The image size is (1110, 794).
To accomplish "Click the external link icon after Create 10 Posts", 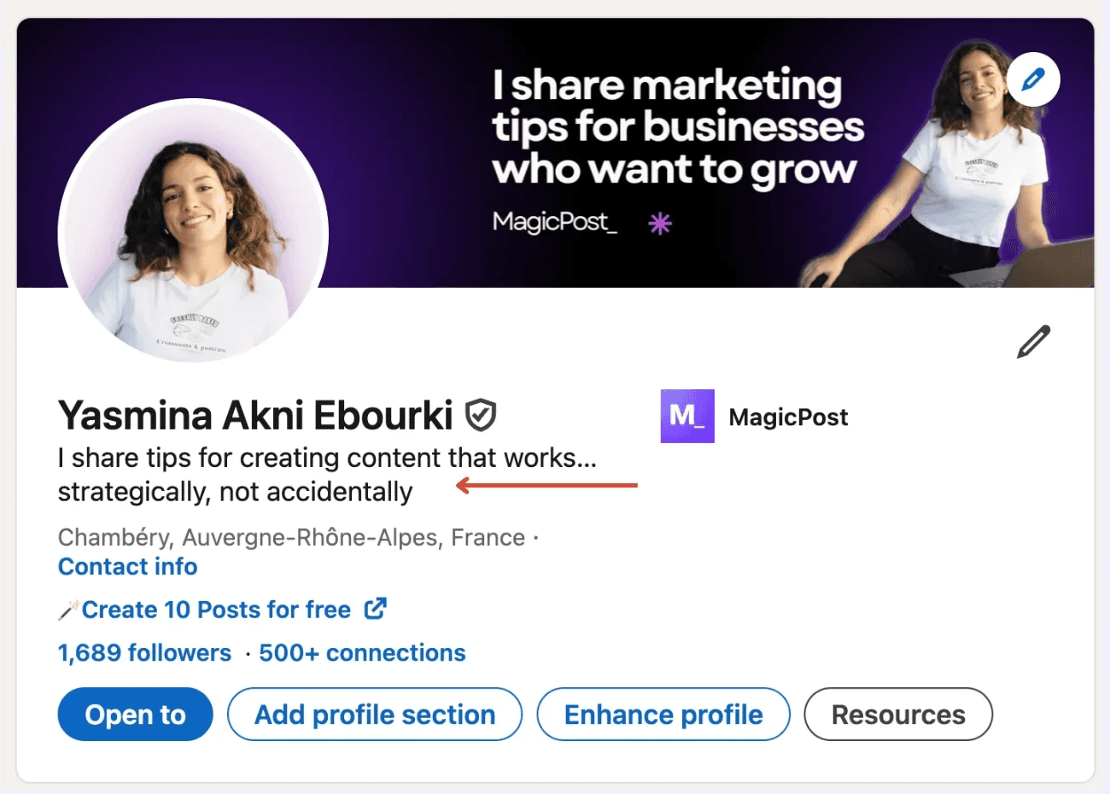I will (x=374, y=609).
